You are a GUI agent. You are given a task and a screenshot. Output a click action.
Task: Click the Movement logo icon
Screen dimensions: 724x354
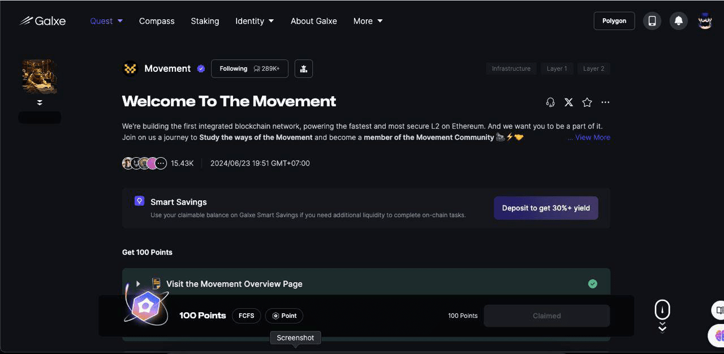130,68
